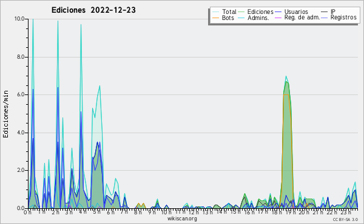Click the chart title Ediciones 2022-12-23

coord(93,10)
